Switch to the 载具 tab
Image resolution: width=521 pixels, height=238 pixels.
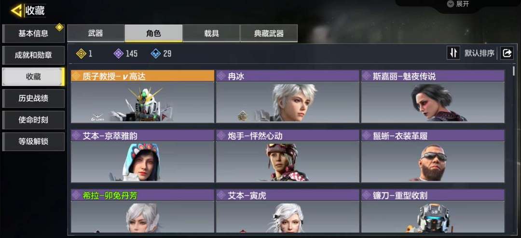(211, 33)
